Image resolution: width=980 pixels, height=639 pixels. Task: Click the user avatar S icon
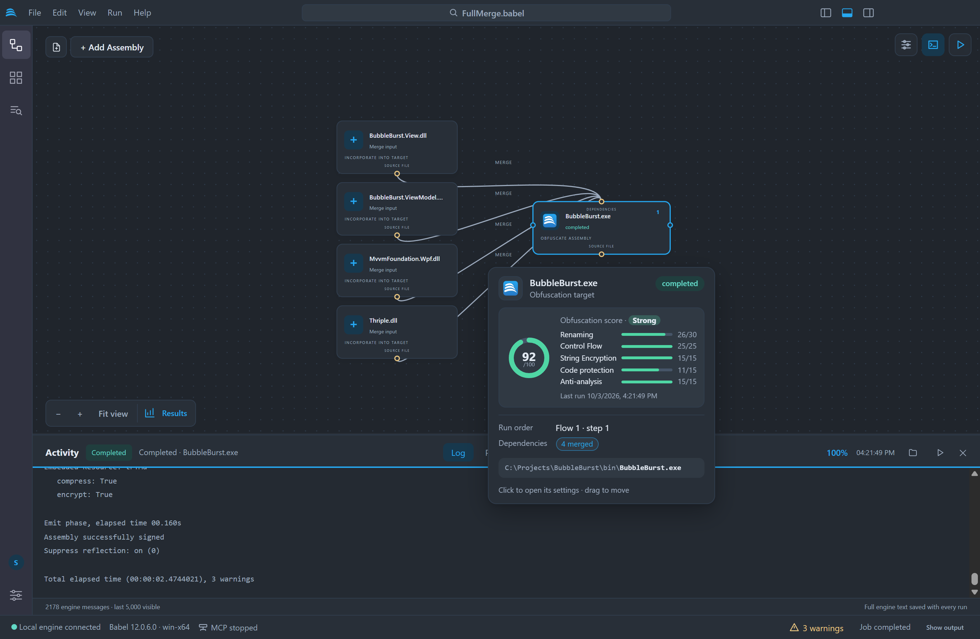coord(16,562)
